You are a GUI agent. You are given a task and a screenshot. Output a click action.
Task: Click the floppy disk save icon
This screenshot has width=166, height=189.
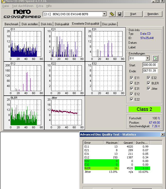pyautogui.click(x=119, y=14)
